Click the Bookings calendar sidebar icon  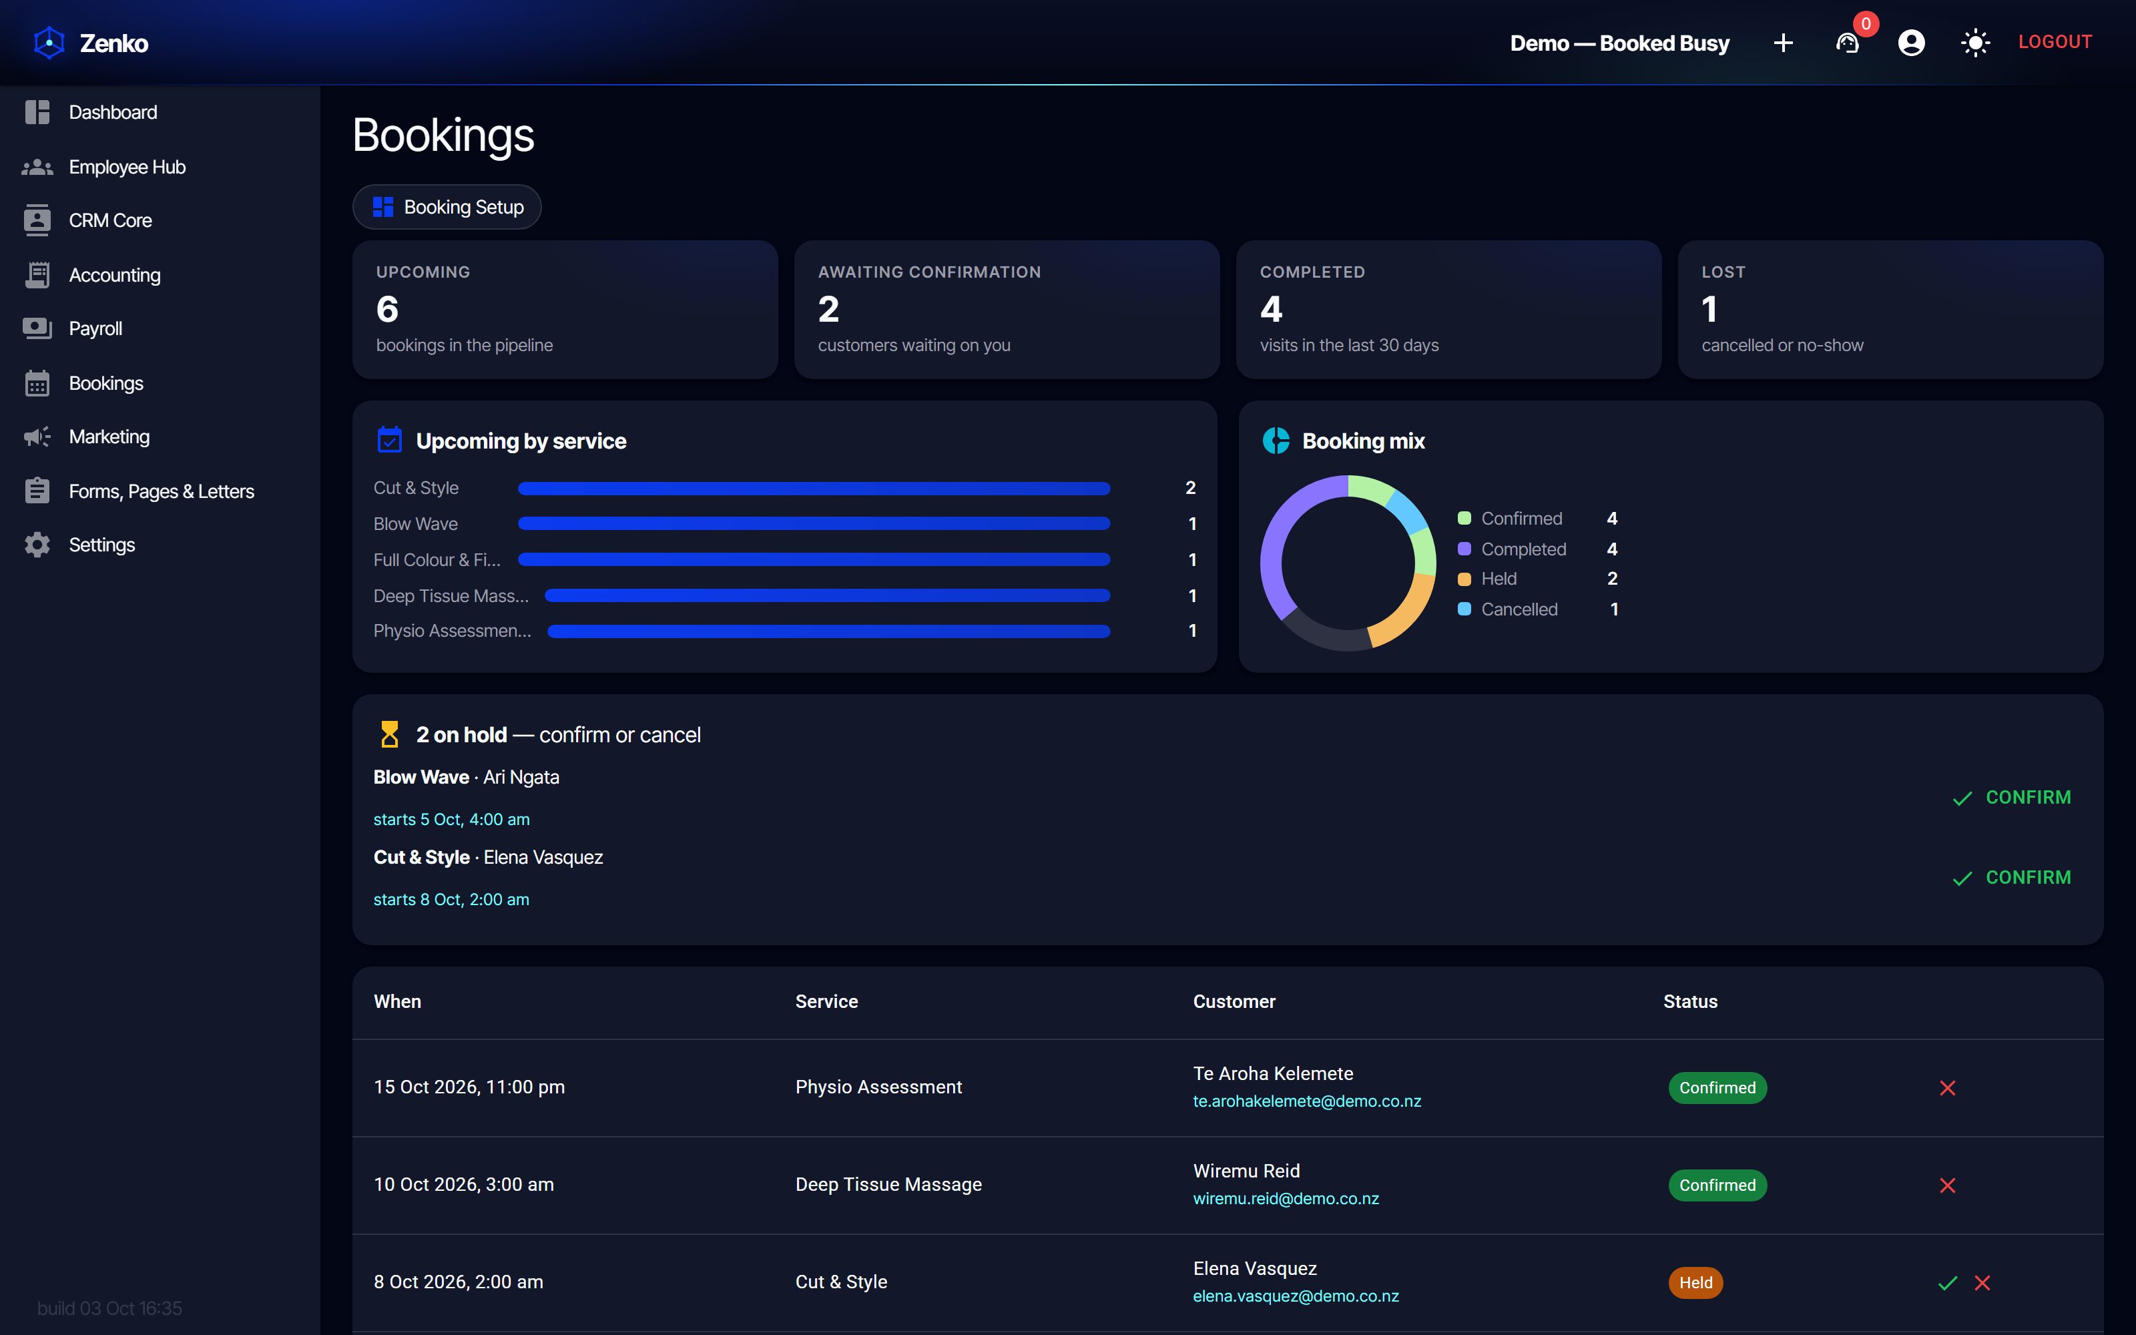coord(37,383)
